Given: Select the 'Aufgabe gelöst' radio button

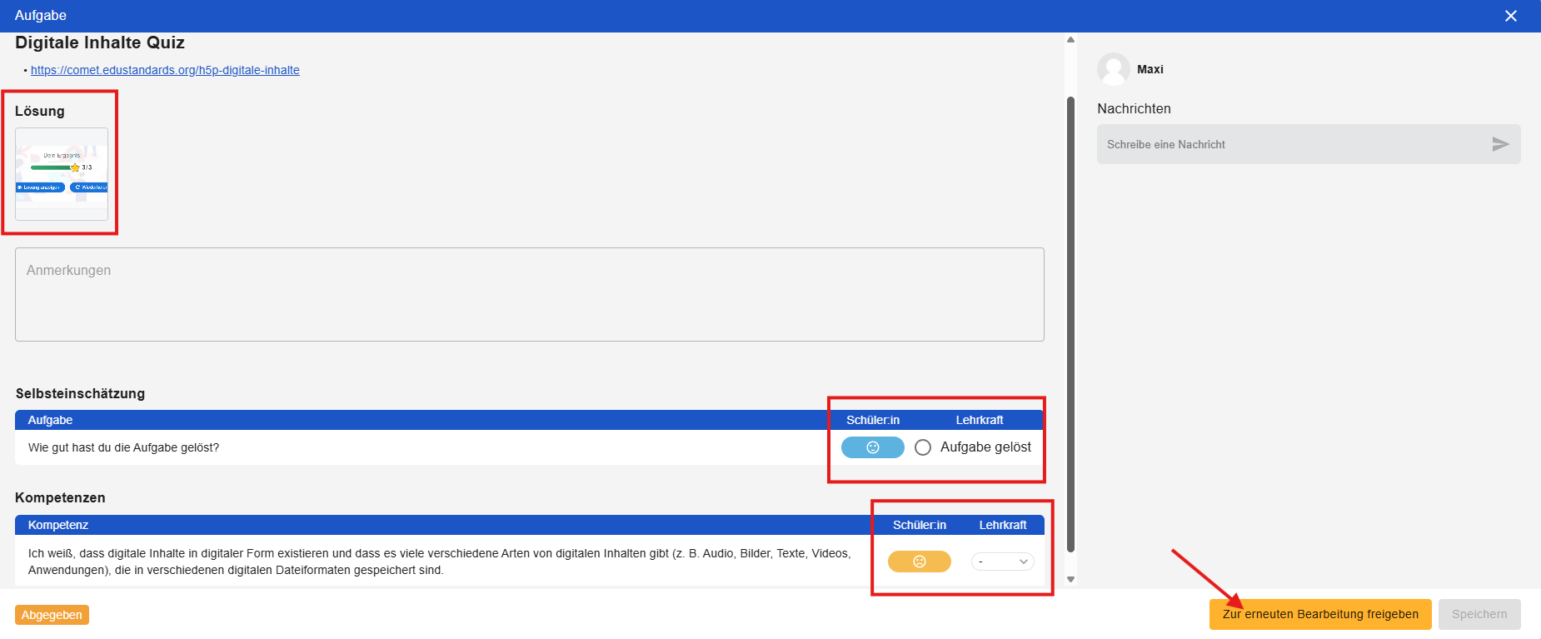Looking at the screenshot, I should 923,447.
